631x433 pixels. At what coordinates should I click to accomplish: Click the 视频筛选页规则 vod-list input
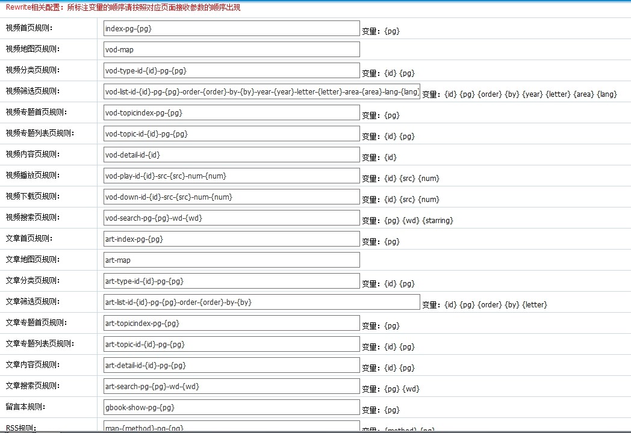pyautogui.click(x=261, y=91)
